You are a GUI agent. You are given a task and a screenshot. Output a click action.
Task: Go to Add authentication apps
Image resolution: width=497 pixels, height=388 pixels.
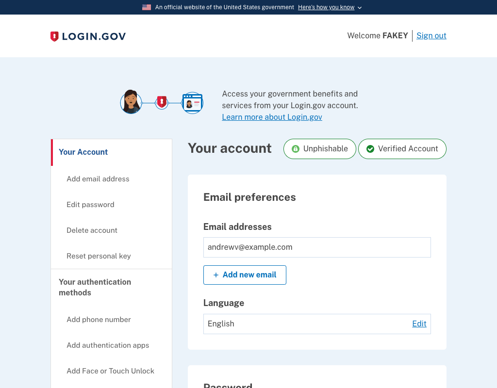click(108, 345)
